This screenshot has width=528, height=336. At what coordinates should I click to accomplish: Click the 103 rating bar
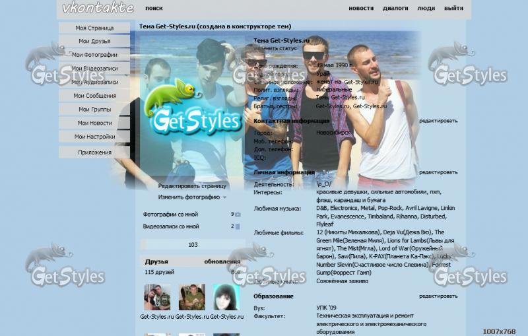[x=193, y=245]
